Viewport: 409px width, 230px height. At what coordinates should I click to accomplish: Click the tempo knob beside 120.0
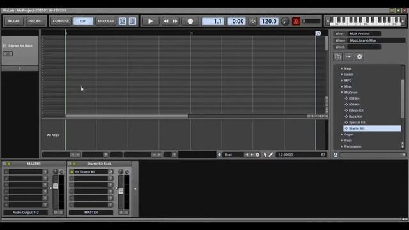point(285,21)
